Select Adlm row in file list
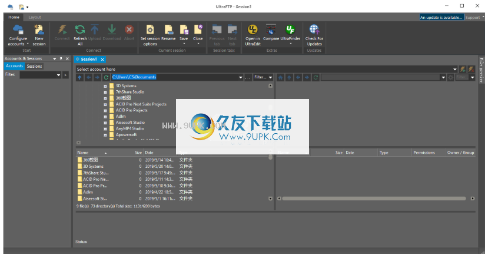485x254 pixels. 135,192
